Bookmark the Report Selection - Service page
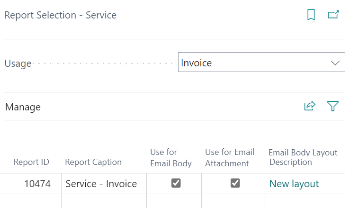Image resolution: width=349 pixels, height=208 pixels. tap(311, 15)
